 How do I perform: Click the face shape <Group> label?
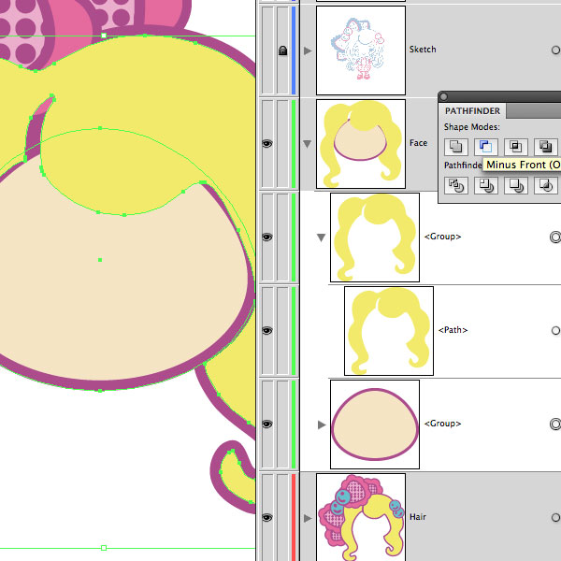[x=442, y=424]
